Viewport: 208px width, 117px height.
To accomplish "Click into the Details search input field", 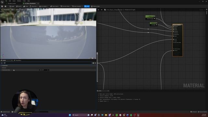I will click(x=47, y=63).
